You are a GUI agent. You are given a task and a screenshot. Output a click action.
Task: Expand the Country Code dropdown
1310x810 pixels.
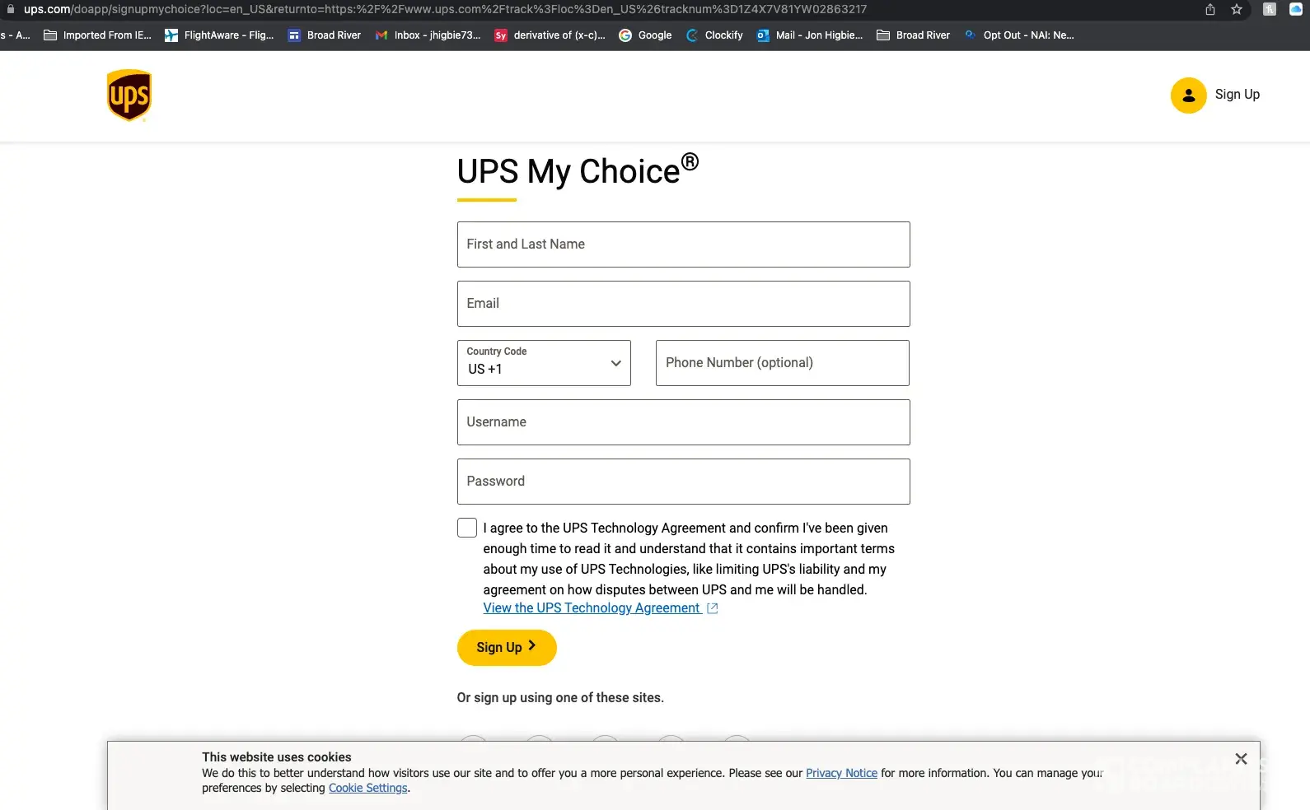pyautogui.click(x=544, y=363)
